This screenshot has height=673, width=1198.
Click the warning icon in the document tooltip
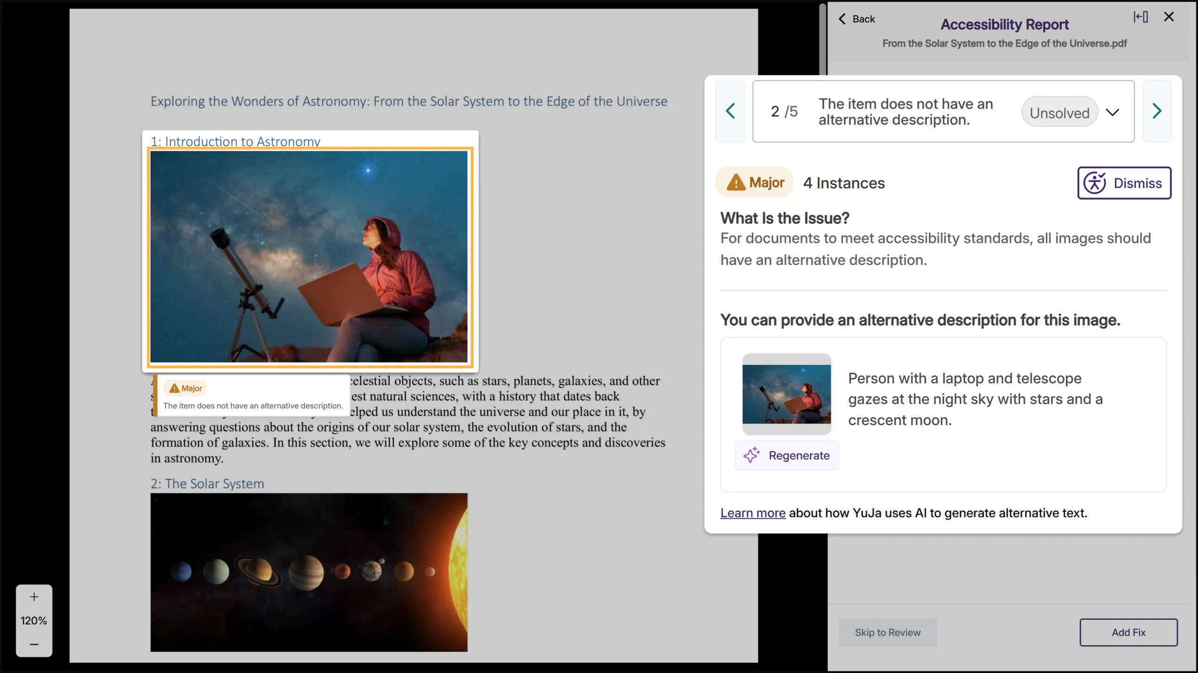coord(174,388)
